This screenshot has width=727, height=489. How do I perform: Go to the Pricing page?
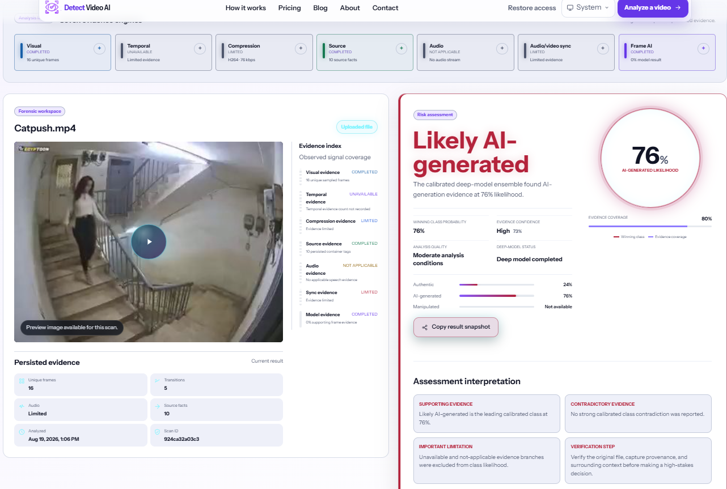coord(289,8)
